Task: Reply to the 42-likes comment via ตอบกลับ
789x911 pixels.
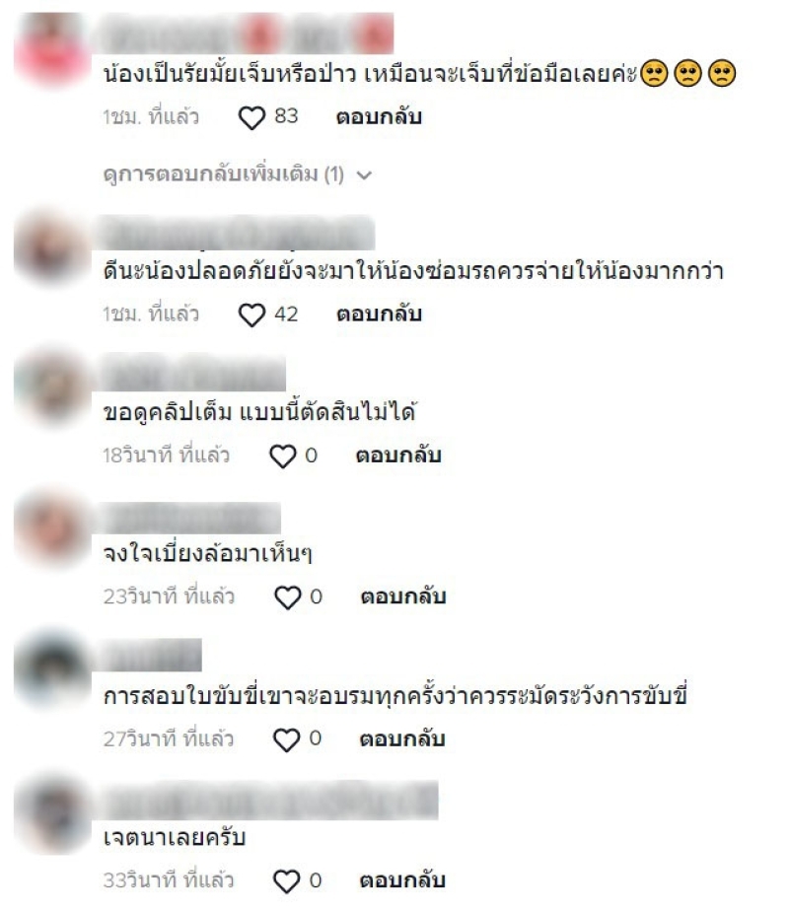Action: click(379, 314)
